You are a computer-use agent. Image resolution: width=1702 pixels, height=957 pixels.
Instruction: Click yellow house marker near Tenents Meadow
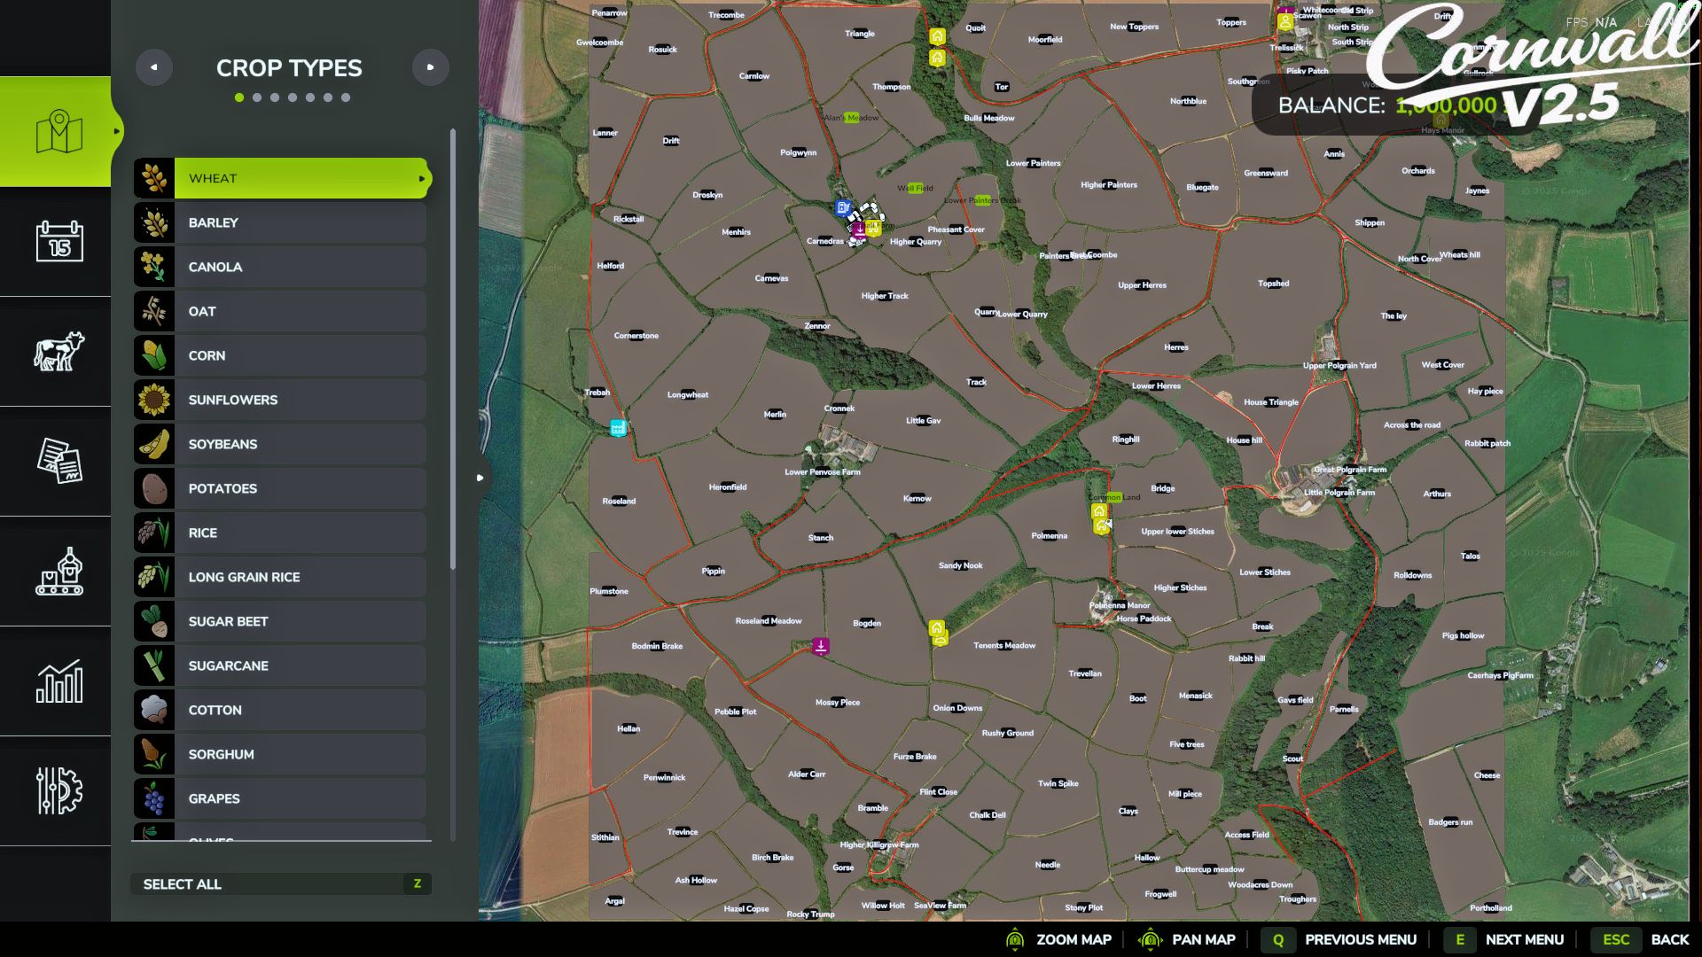coord(937,628)
